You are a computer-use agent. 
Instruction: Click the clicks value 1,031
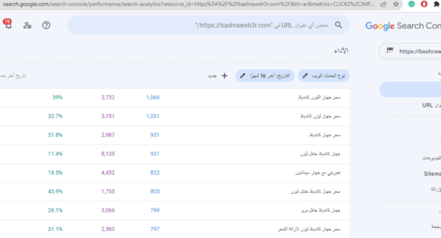[x=153, y=116]
